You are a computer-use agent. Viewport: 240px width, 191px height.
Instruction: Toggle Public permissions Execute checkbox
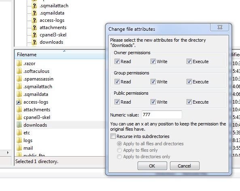[189, 102]
